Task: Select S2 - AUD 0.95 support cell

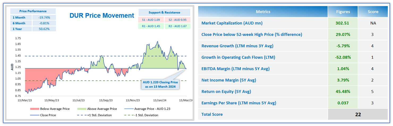Action: (x=177, y=20)
